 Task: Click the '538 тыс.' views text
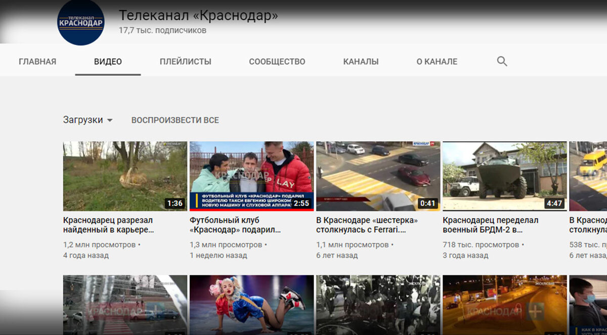point(588,245)
